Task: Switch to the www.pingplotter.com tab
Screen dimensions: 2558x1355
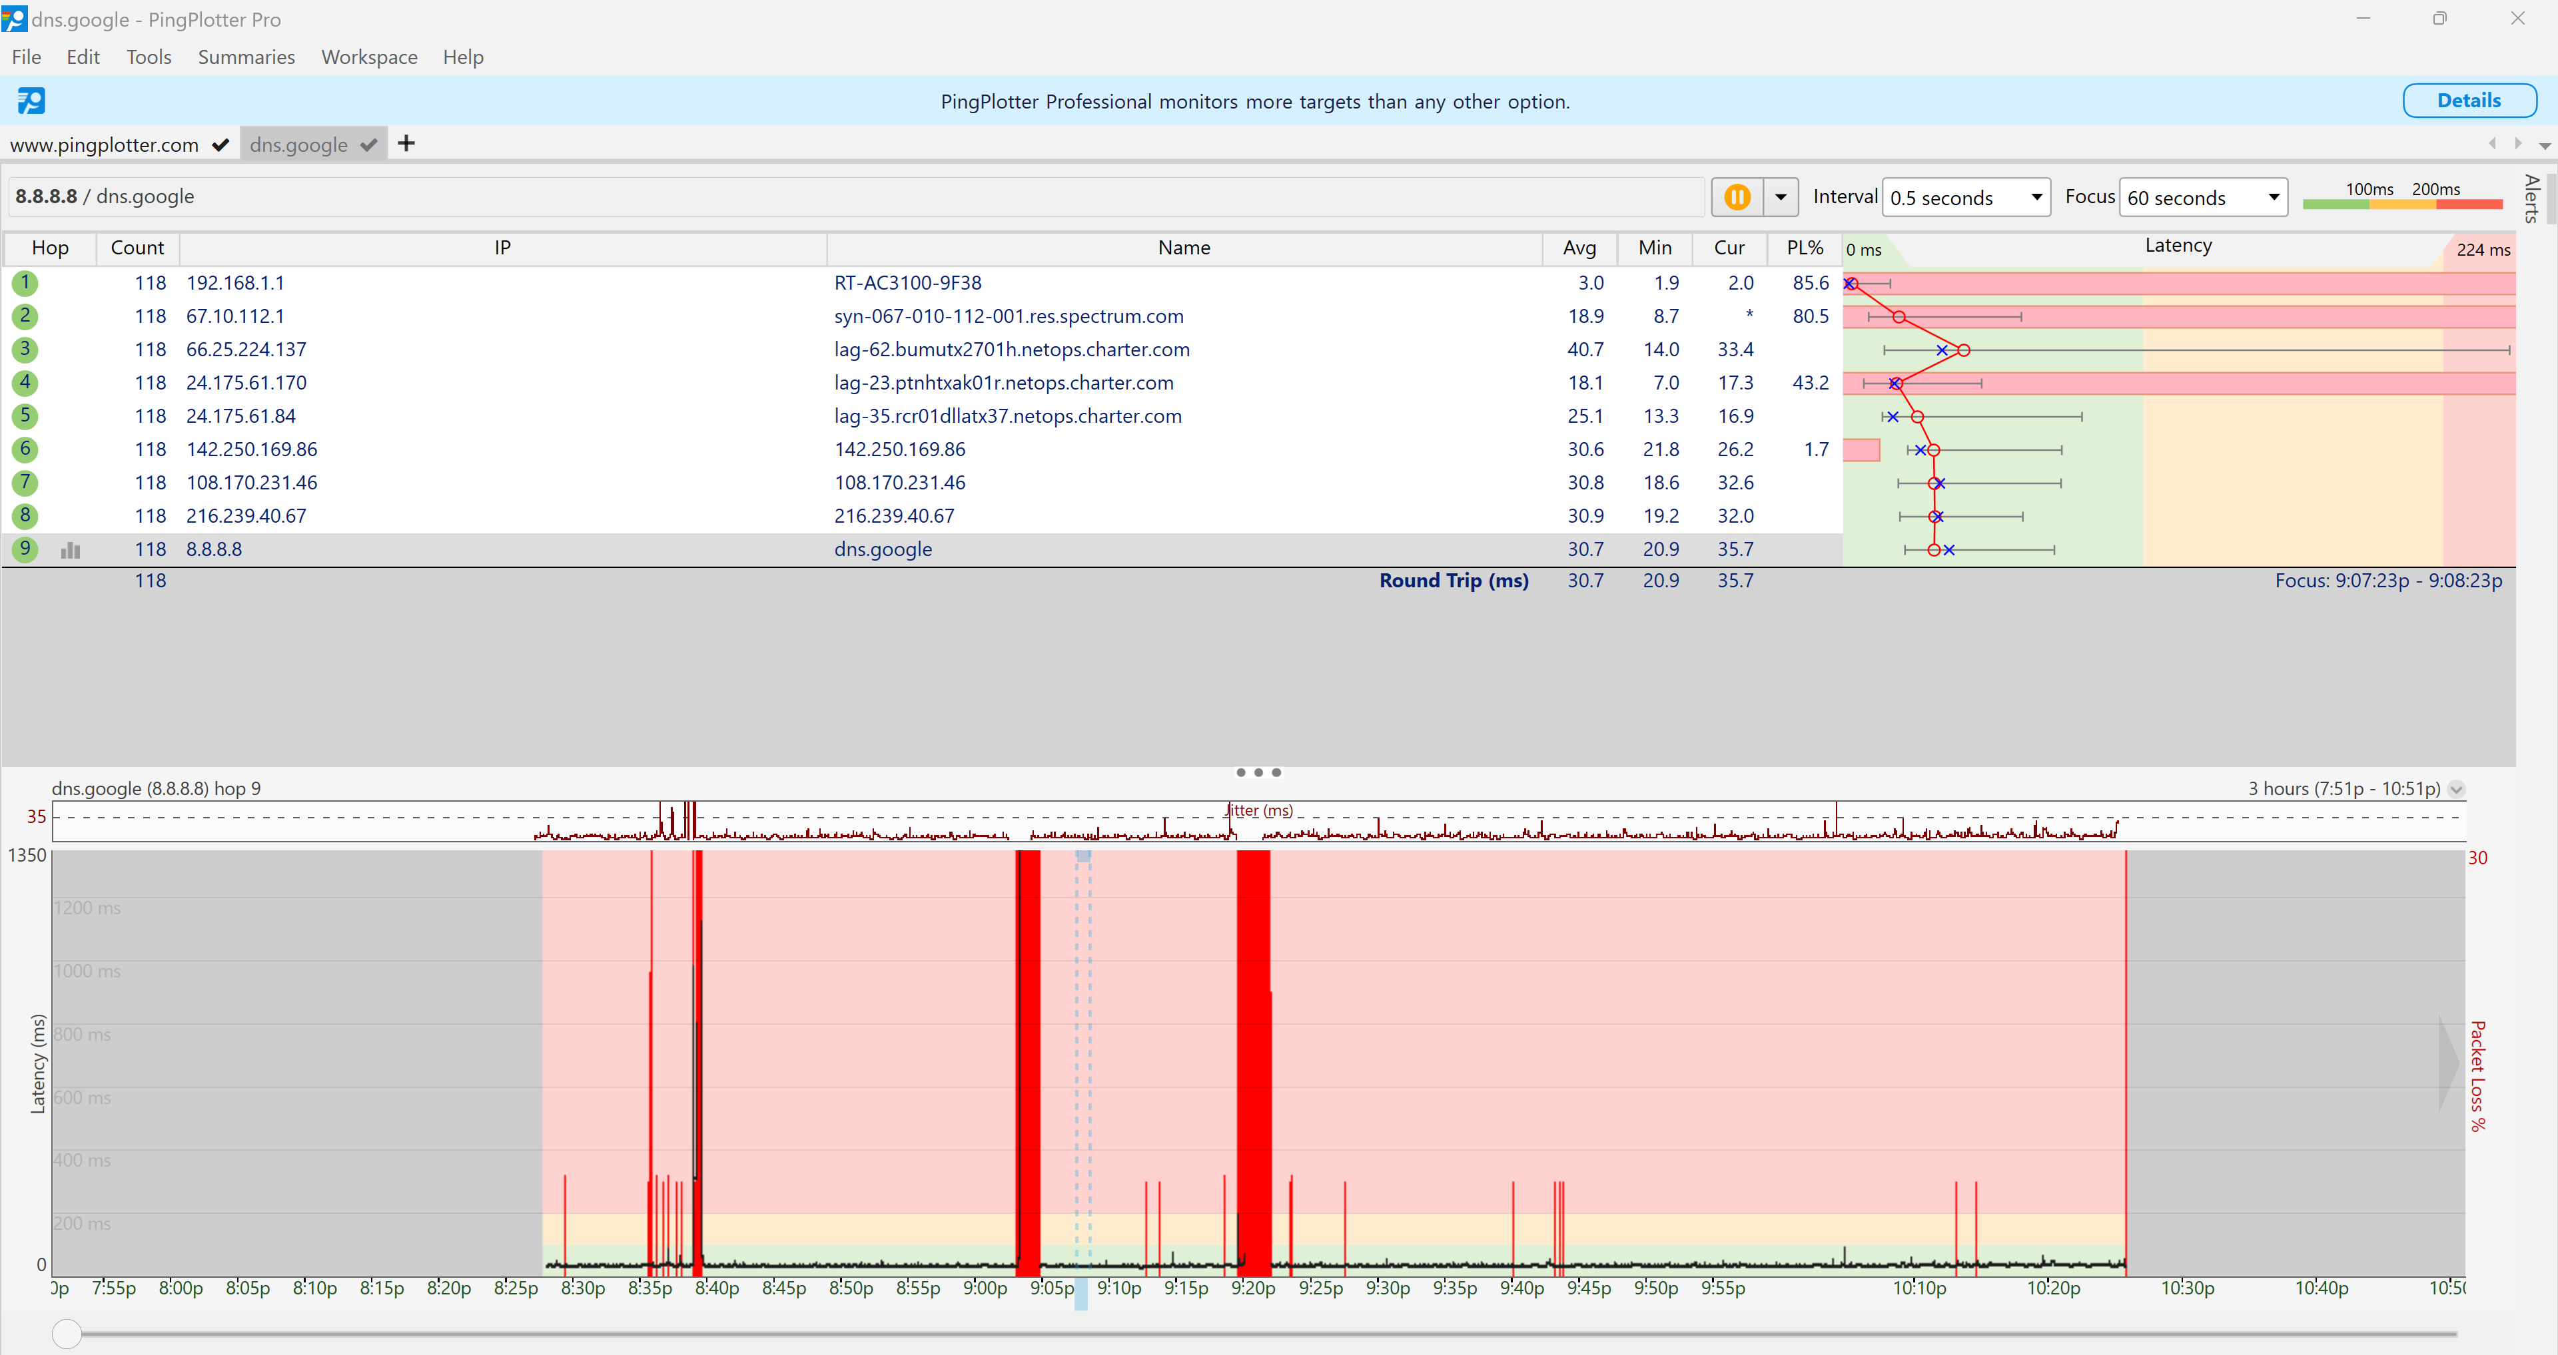Action: [105, 145]
